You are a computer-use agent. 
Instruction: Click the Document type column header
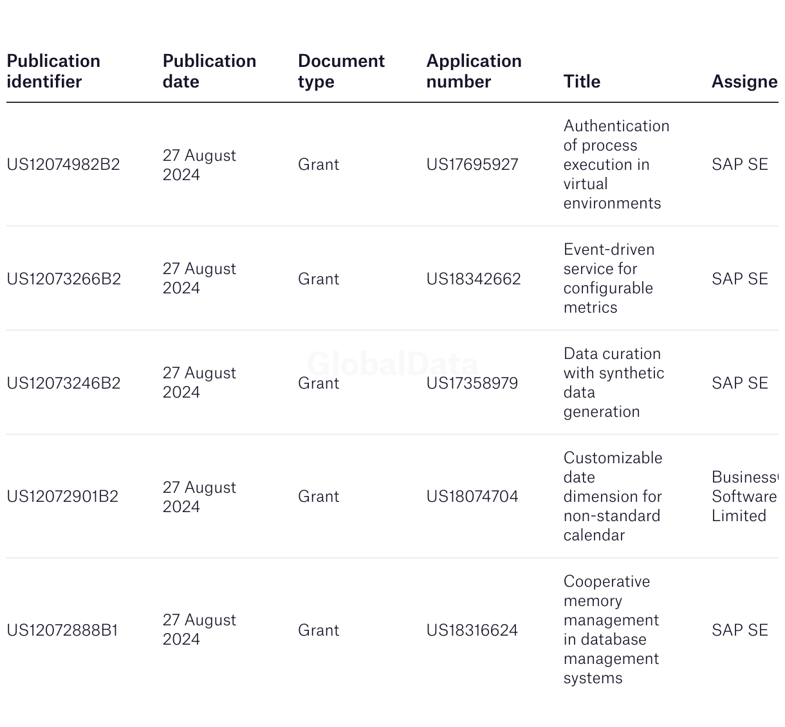click(341, 71)
